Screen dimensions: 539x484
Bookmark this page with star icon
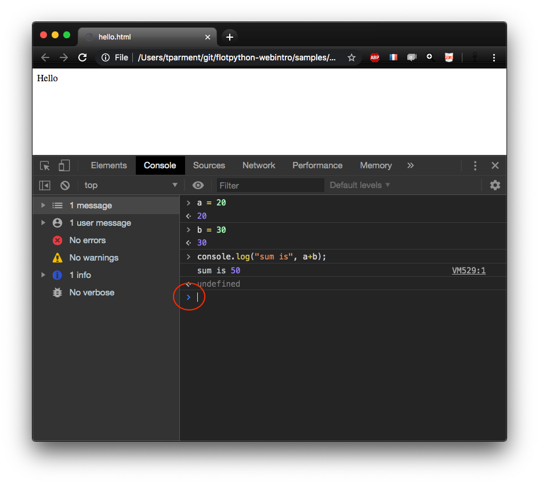(351, 57)
